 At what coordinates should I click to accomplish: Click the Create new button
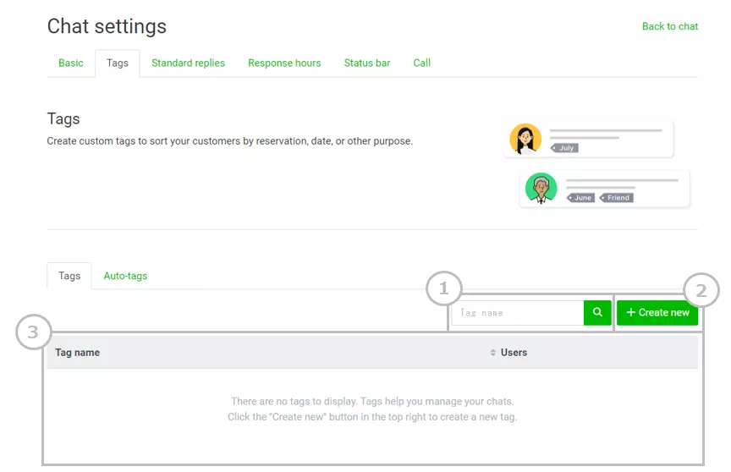(657, 313)
